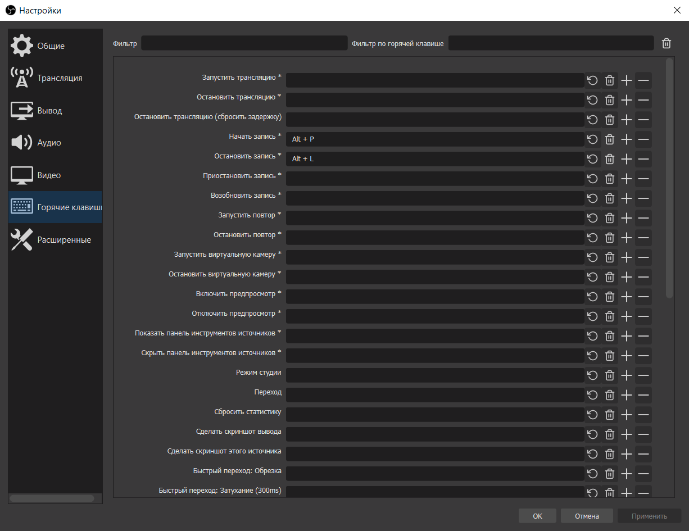Viewport: 689px width, 531px height.
Task: Add extra hotkey for 'Сделать скриншот вывода'
Action: 627,434
